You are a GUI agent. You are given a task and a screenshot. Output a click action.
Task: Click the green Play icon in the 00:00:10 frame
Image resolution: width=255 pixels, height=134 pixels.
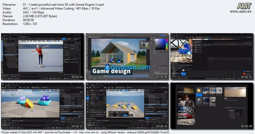tap(197, 37)
